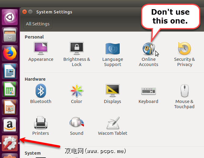The height and width of the screenshot is (158, 204).
Task: Open Displays settings
Action: click(113, 94)
